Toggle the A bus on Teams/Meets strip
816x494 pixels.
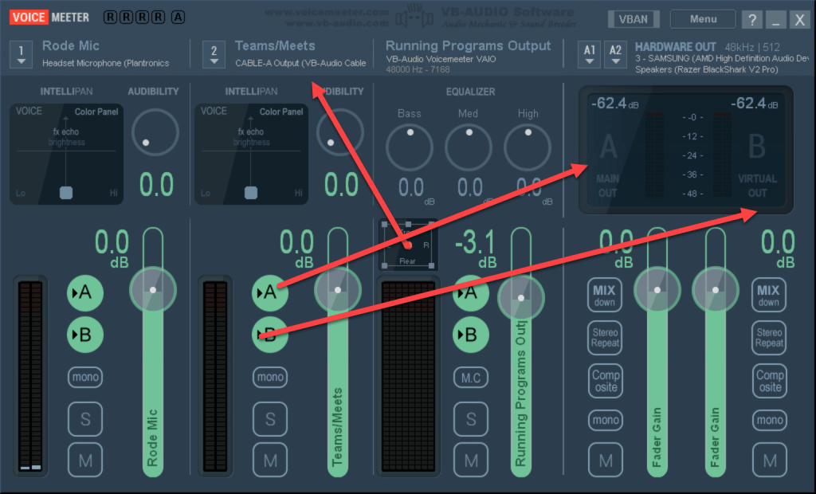click(269, 293)
